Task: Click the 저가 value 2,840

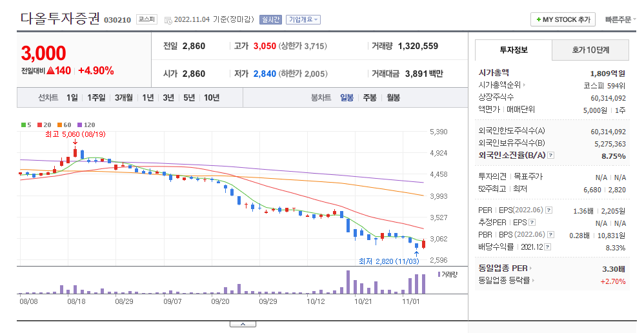Action: point(265,74)
